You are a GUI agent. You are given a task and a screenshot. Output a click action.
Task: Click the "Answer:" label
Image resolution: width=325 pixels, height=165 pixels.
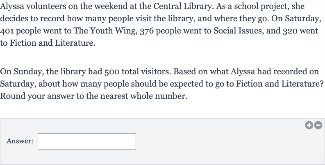20,141
